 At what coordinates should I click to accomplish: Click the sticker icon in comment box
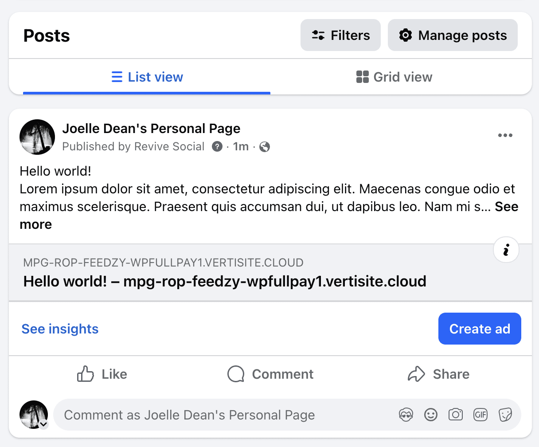click(505, 415)
